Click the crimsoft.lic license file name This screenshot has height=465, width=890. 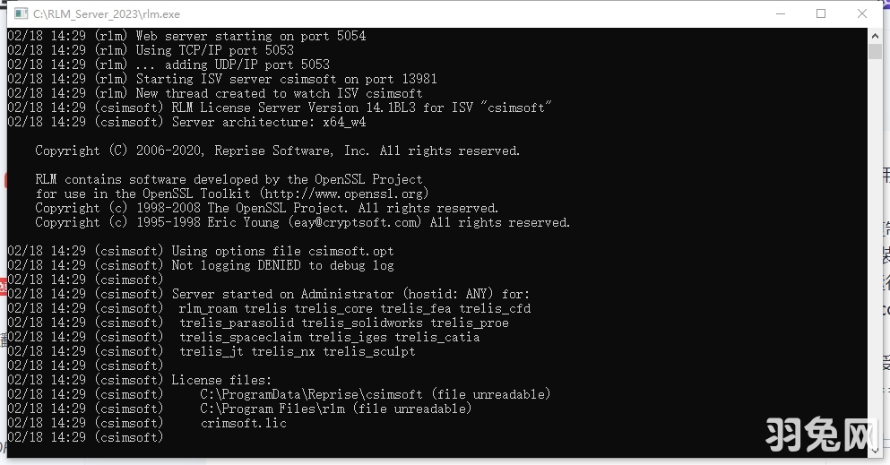click(243, 423)
